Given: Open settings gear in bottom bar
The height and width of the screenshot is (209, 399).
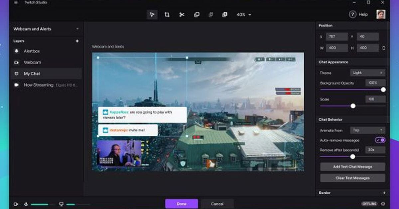Looking at the screenshot, I should tap(383, 204).
